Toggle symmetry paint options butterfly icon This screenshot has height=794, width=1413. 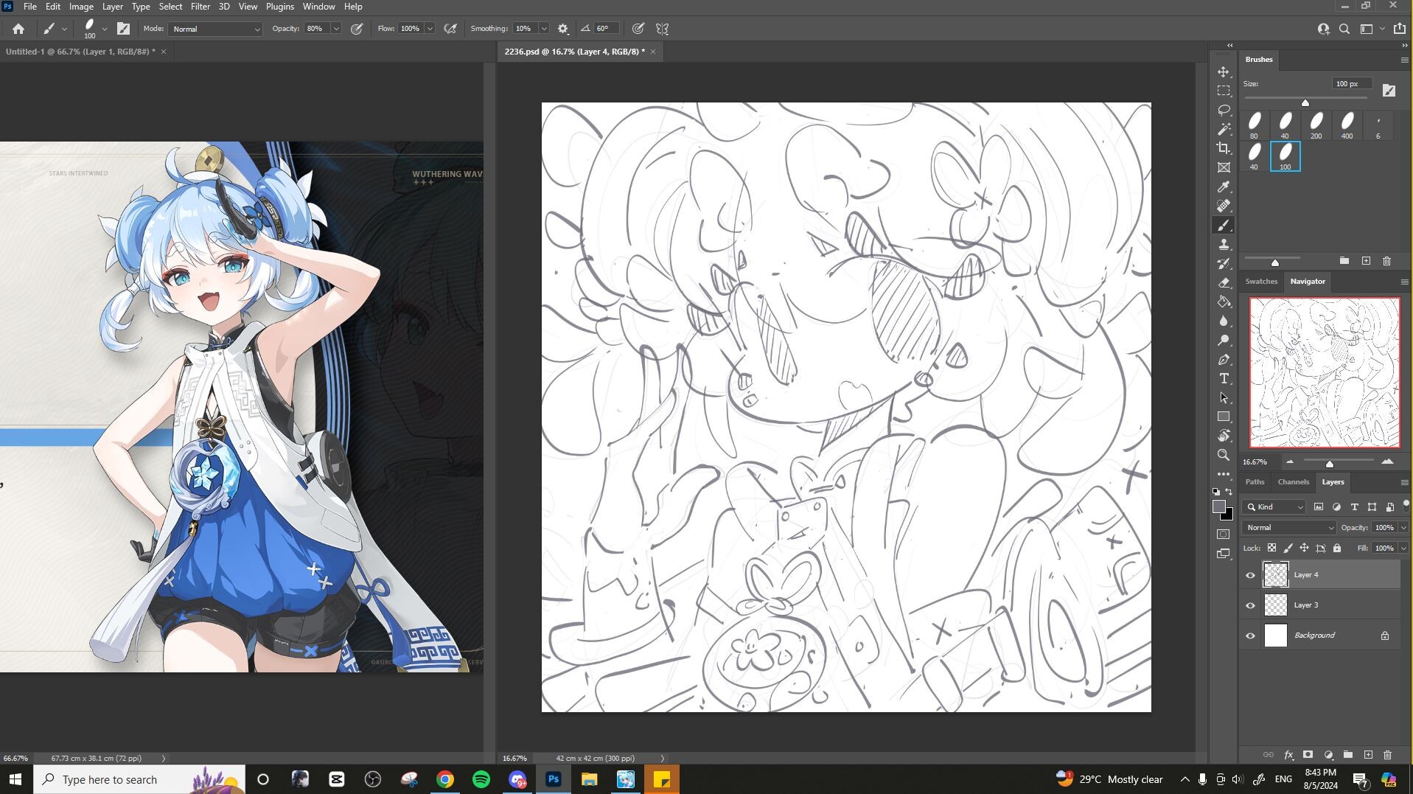[x=663, y=29]
